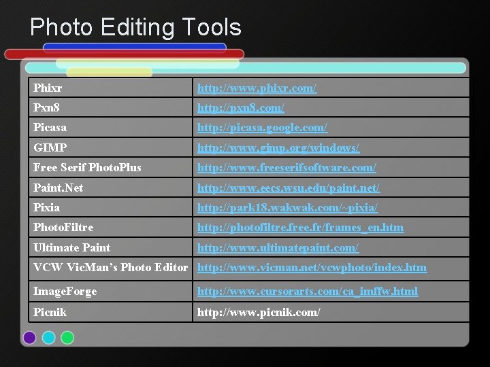Viewport: 490px width, 367px height.
Task: Open the gimp.org windows link
Action: 278,147
